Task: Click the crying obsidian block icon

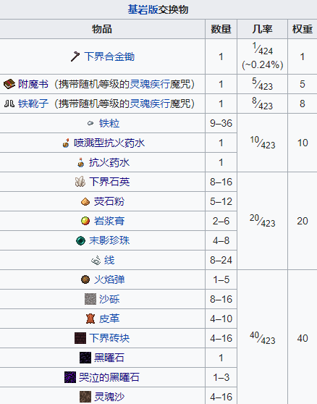Action: click(x=70, y=377)
